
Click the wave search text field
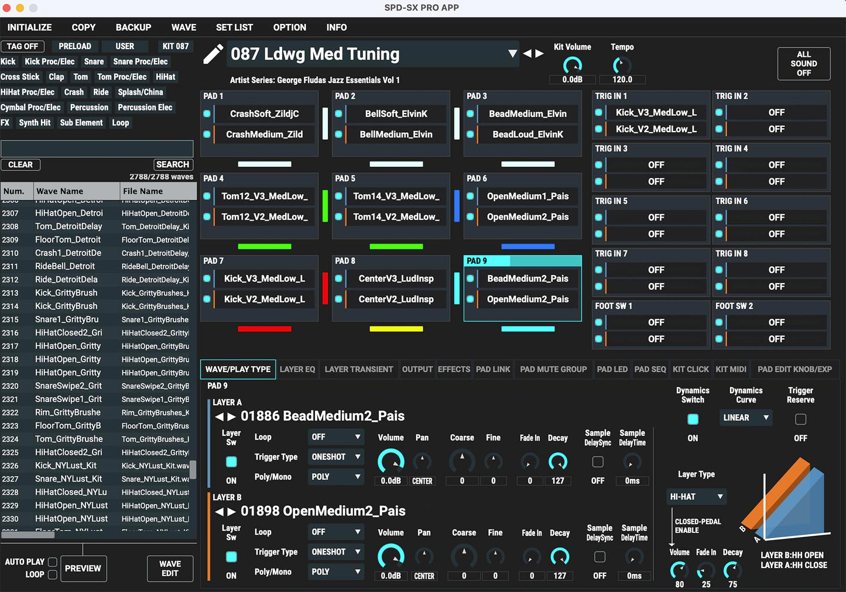[97, 149]
